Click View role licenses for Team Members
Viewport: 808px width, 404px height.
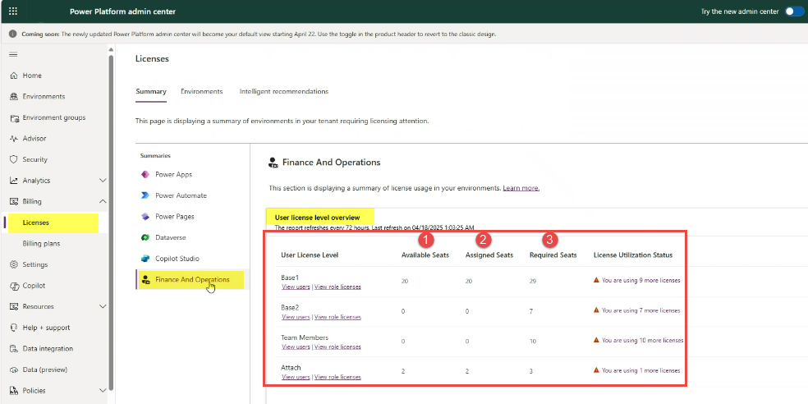[337, 347]
